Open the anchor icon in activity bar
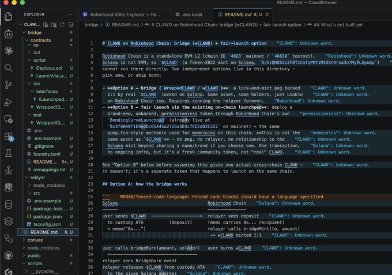The image size is (392, 275). tap(8, 170)
